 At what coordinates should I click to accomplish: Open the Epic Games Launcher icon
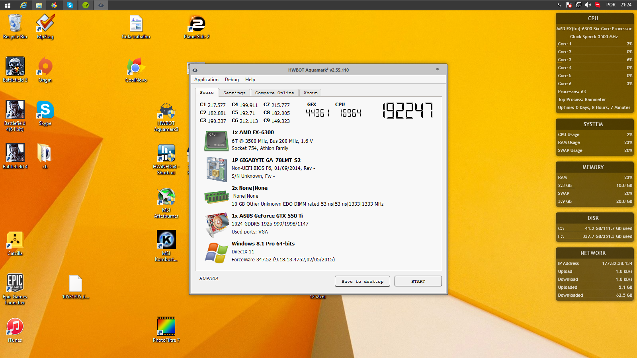click(x=15, y=289)
